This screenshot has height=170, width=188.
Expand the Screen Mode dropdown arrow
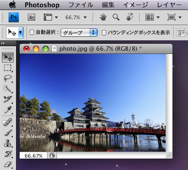click(180, 17)
